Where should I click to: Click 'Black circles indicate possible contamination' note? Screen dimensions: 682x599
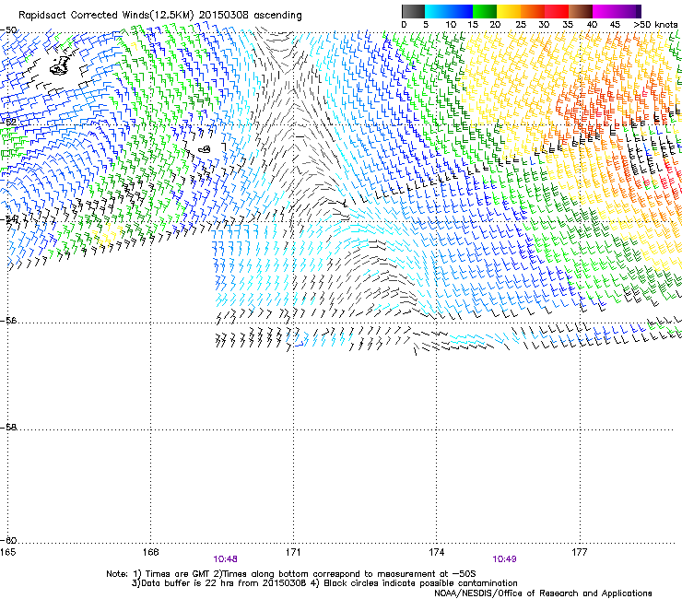pyautogui.click(x=414, y=583)
